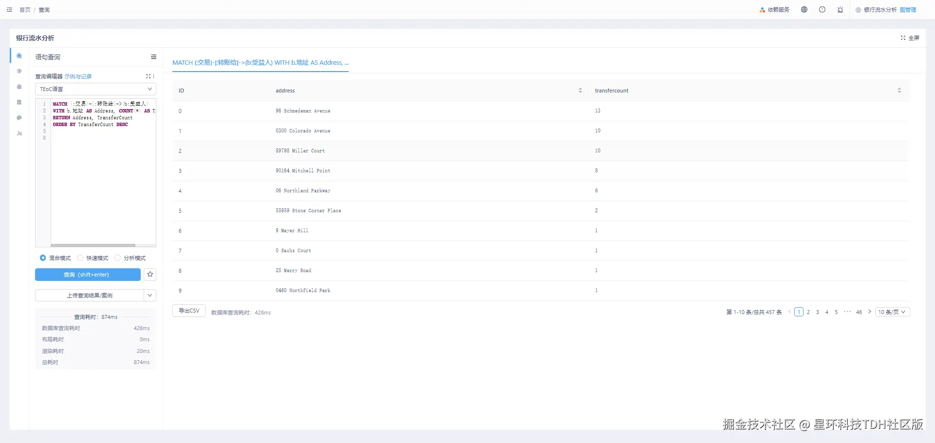Export results with 导出CSV button
935x443 pixels.
(189, 311)
